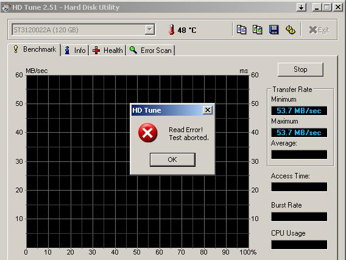Click the Exit button in toolbar
Viewport: 346px width, 260px height.
pyautogui.click(x=319, y=30)
